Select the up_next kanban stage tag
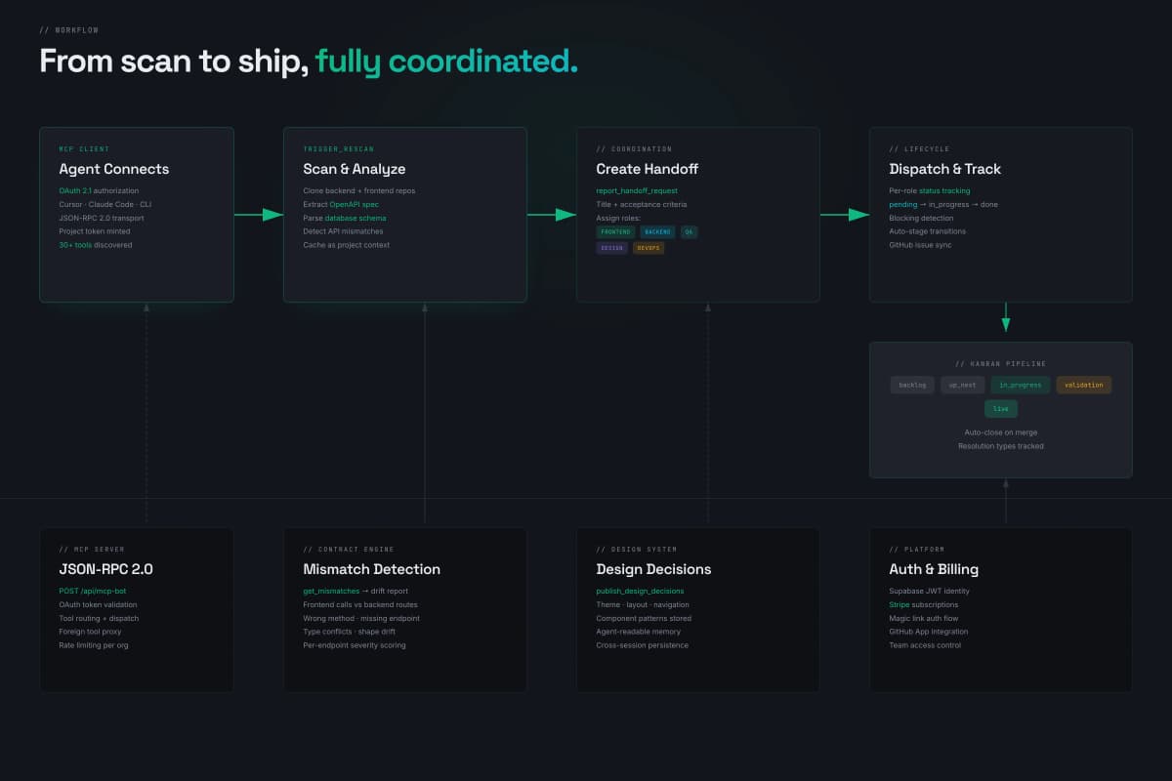The width and height of the screenshot is (1172, 781). click(x=963, y=385)
